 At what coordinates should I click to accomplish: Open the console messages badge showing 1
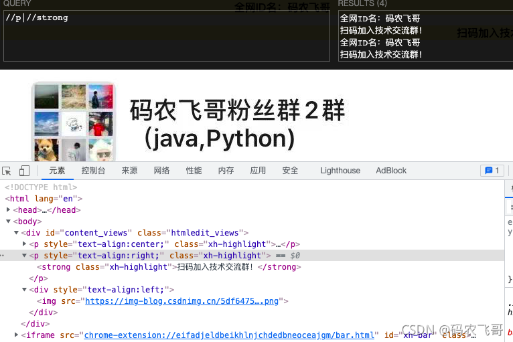coord(492,171)
